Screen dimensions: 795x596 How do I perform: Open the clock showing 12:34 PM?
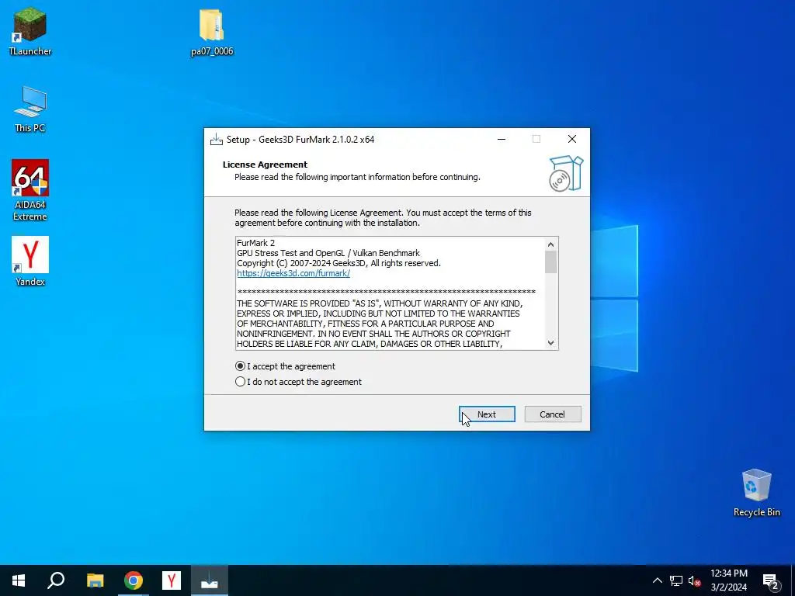point(728,580)
